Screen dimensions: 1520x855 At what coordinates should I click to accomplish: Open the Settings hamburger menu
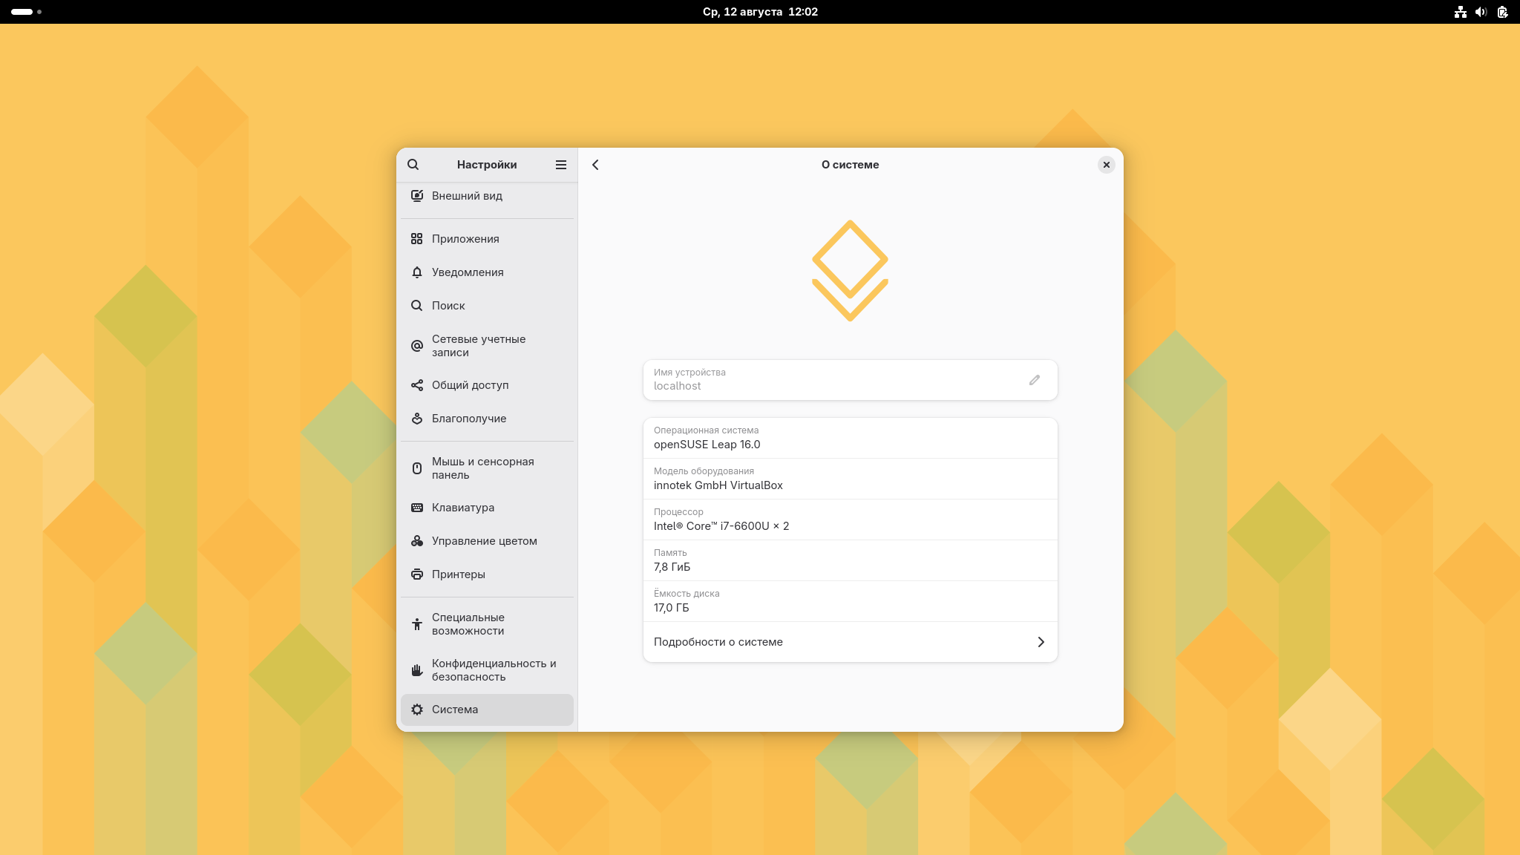point(561,165)
